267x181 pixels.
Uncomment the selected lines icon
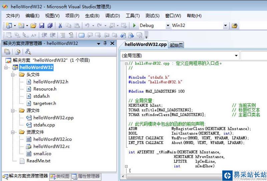71,35
